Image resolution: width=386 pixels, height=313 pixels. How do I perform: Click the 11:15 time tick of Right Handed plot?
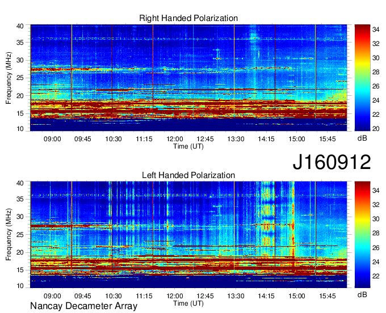coord(144,139)
